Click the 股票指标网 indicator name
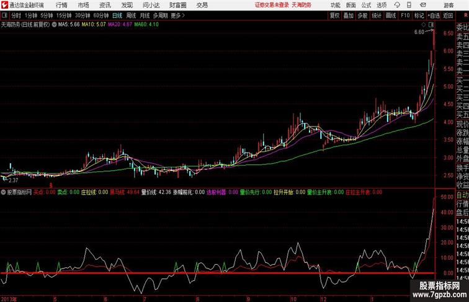 tap(19, 192)
